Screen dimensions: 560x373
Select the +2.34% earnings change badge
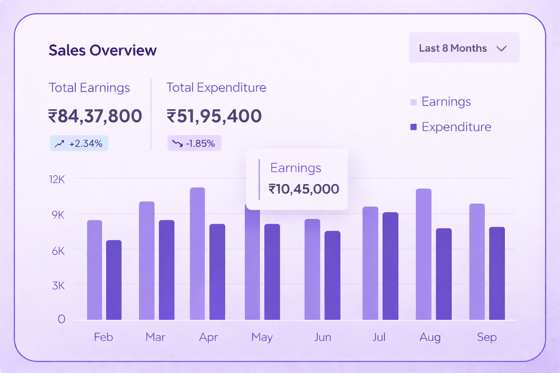click(79, 144)
